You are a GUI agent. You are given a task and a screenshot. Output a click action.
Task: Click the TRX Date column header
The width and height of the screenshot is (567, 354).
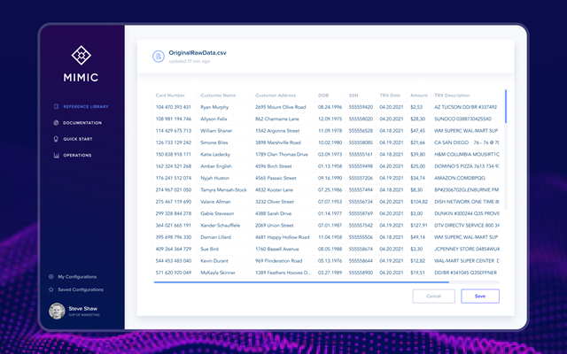pyautogui.click(x=390, y=96)
